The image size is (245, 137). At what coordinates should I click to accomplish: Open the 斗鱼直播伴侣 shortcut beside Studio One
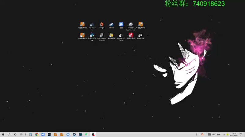pyautogui.click(x=82, y=26)
